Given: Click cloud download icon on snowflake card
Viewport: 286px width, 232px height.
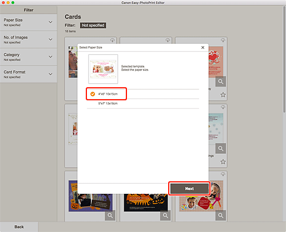Looking at the screenshot, I should point(223,107).
